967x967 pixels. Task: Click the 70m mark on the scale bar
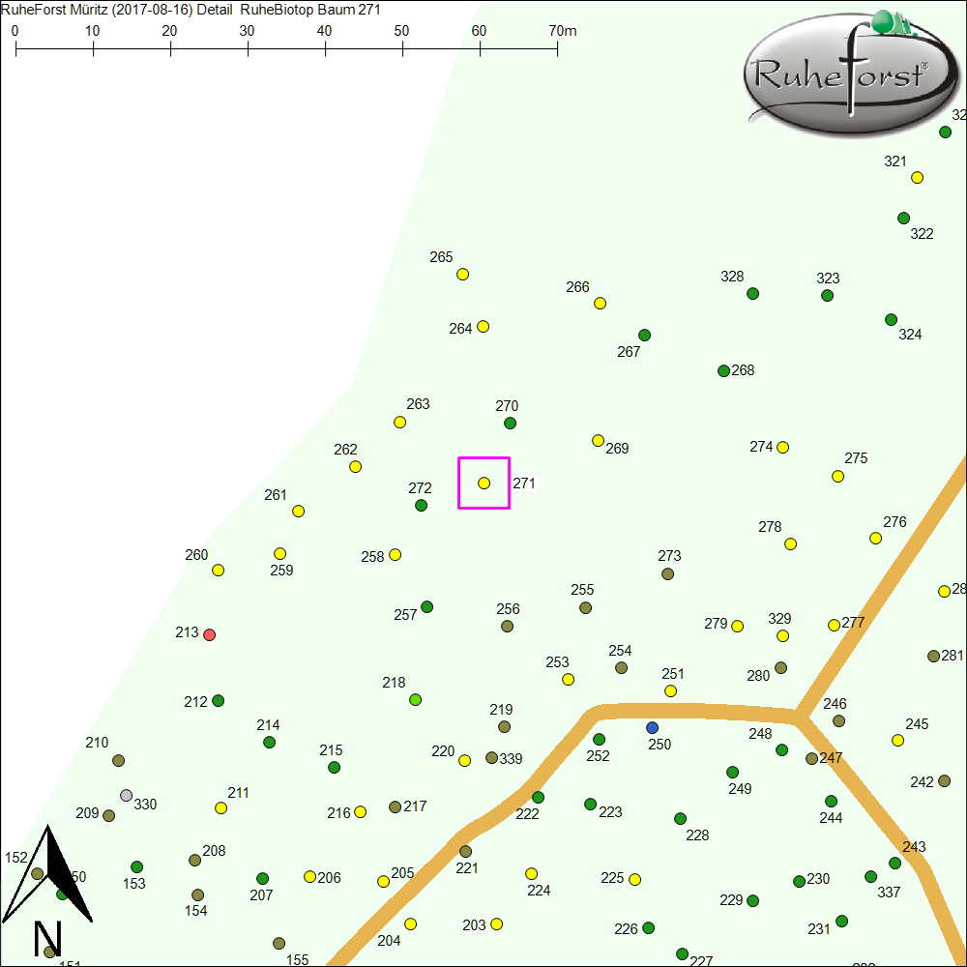[557, 46]
